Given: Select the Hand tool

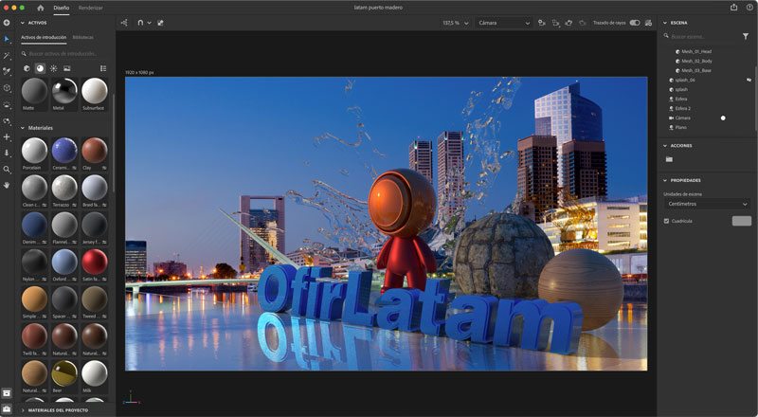Looking at the screenshot, I should (7, 185).
